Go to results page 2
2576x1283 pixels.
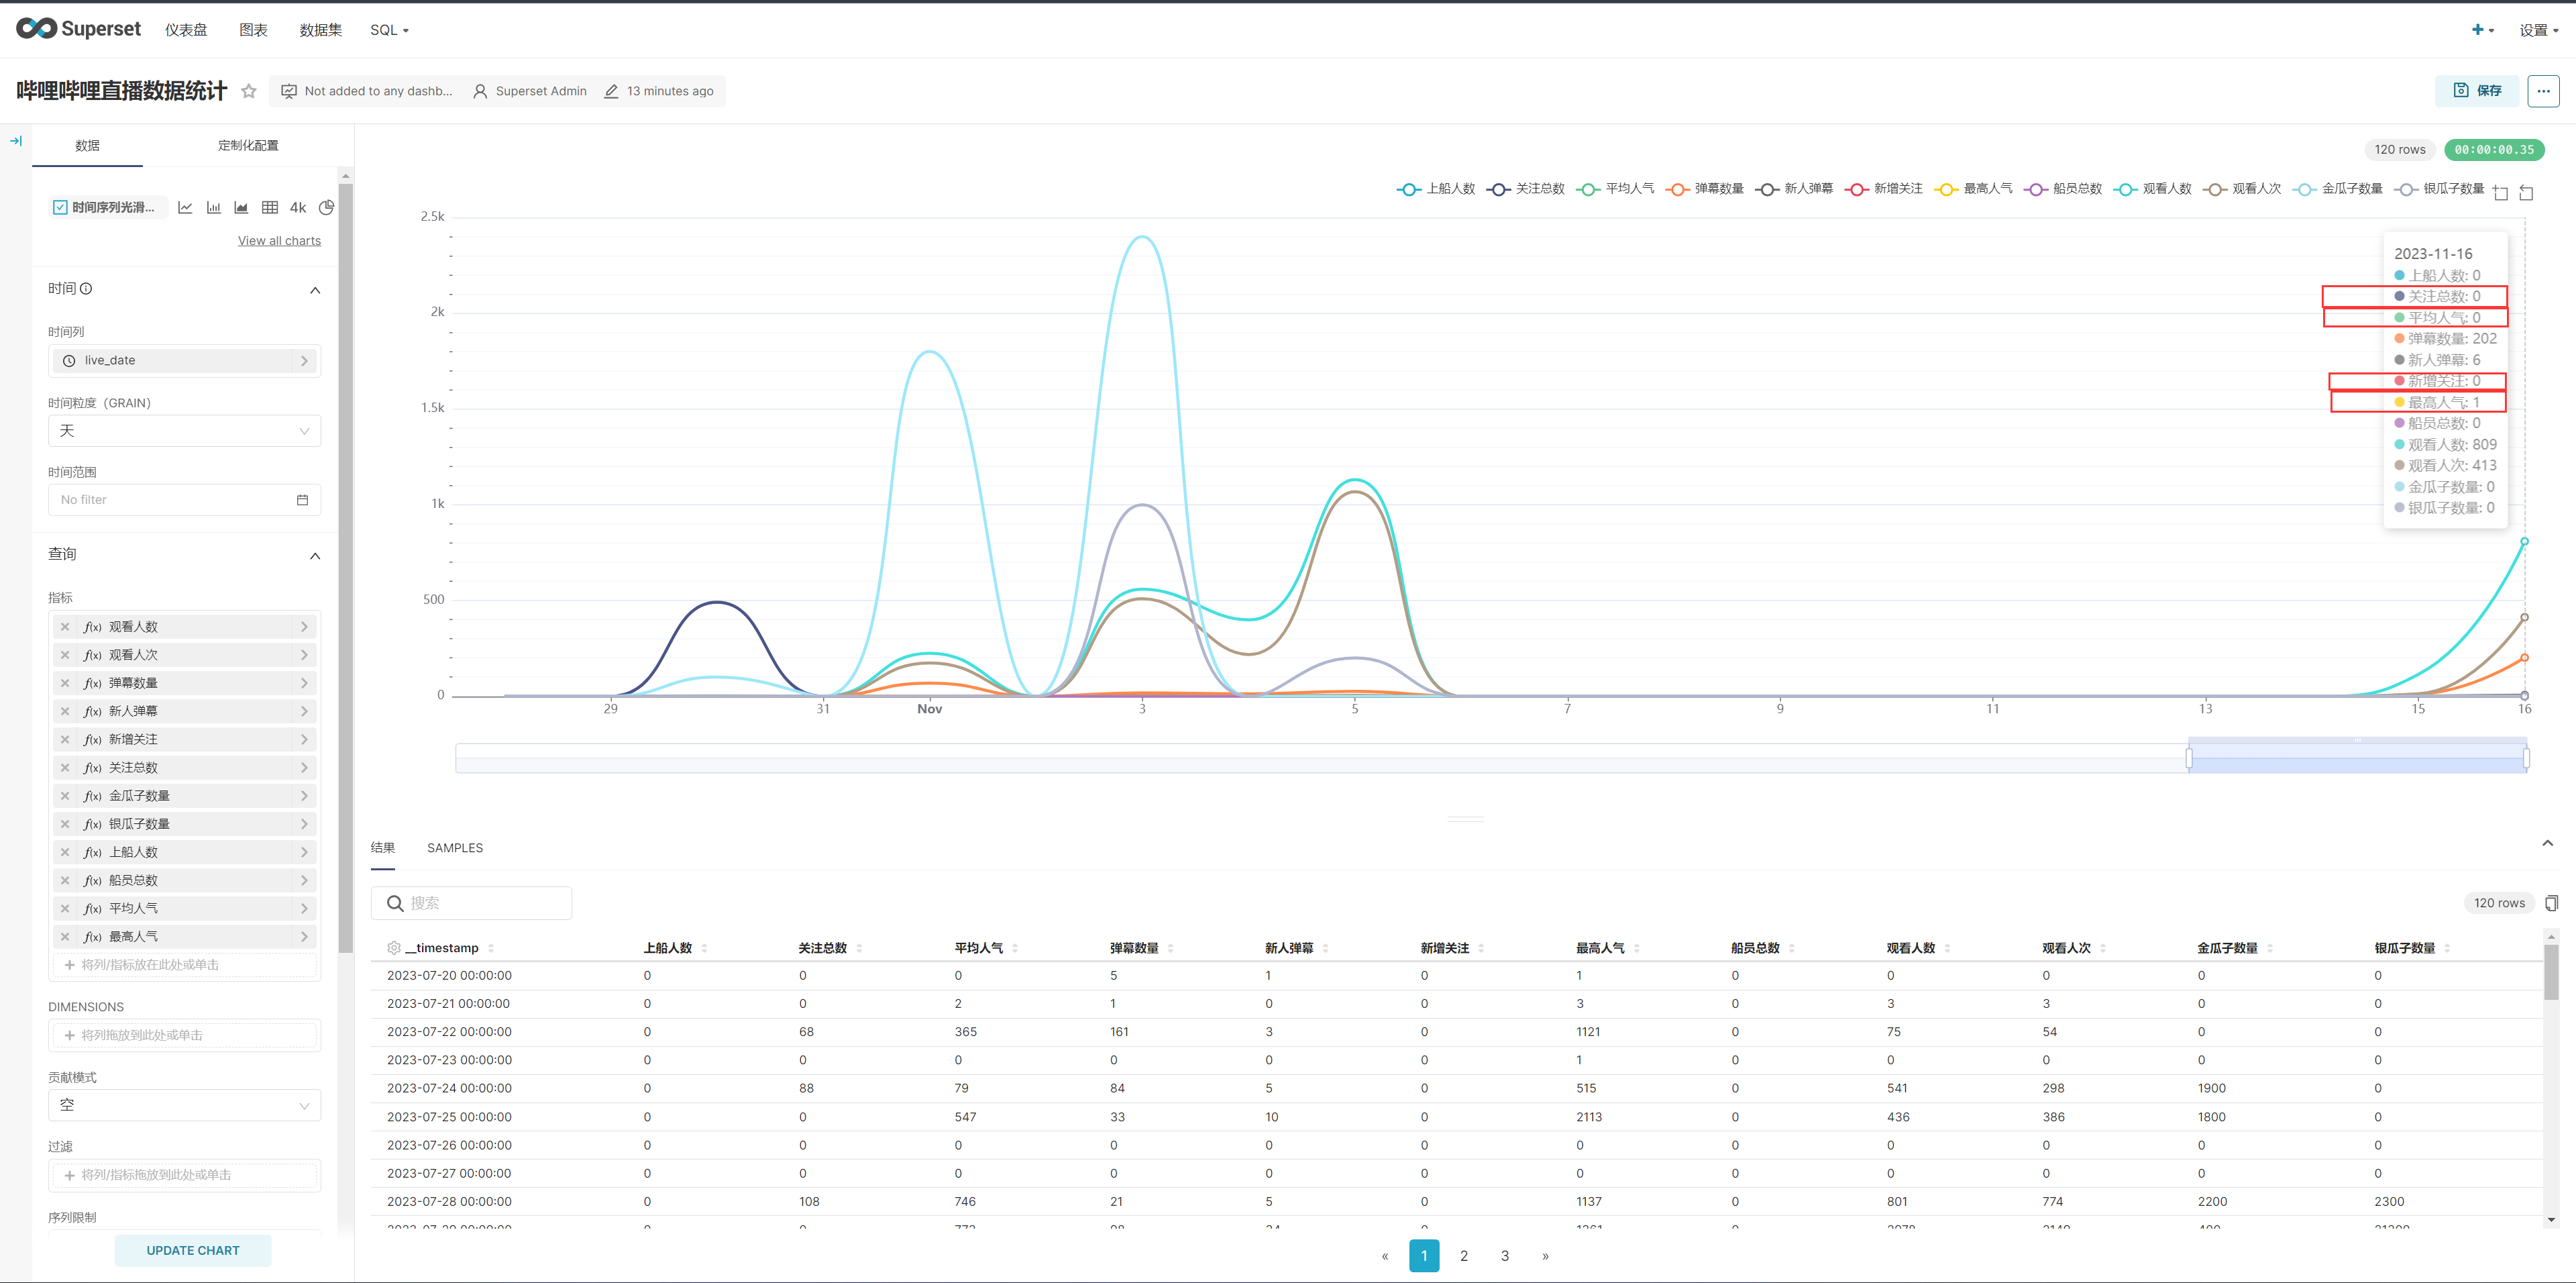coord(1464,1256)
